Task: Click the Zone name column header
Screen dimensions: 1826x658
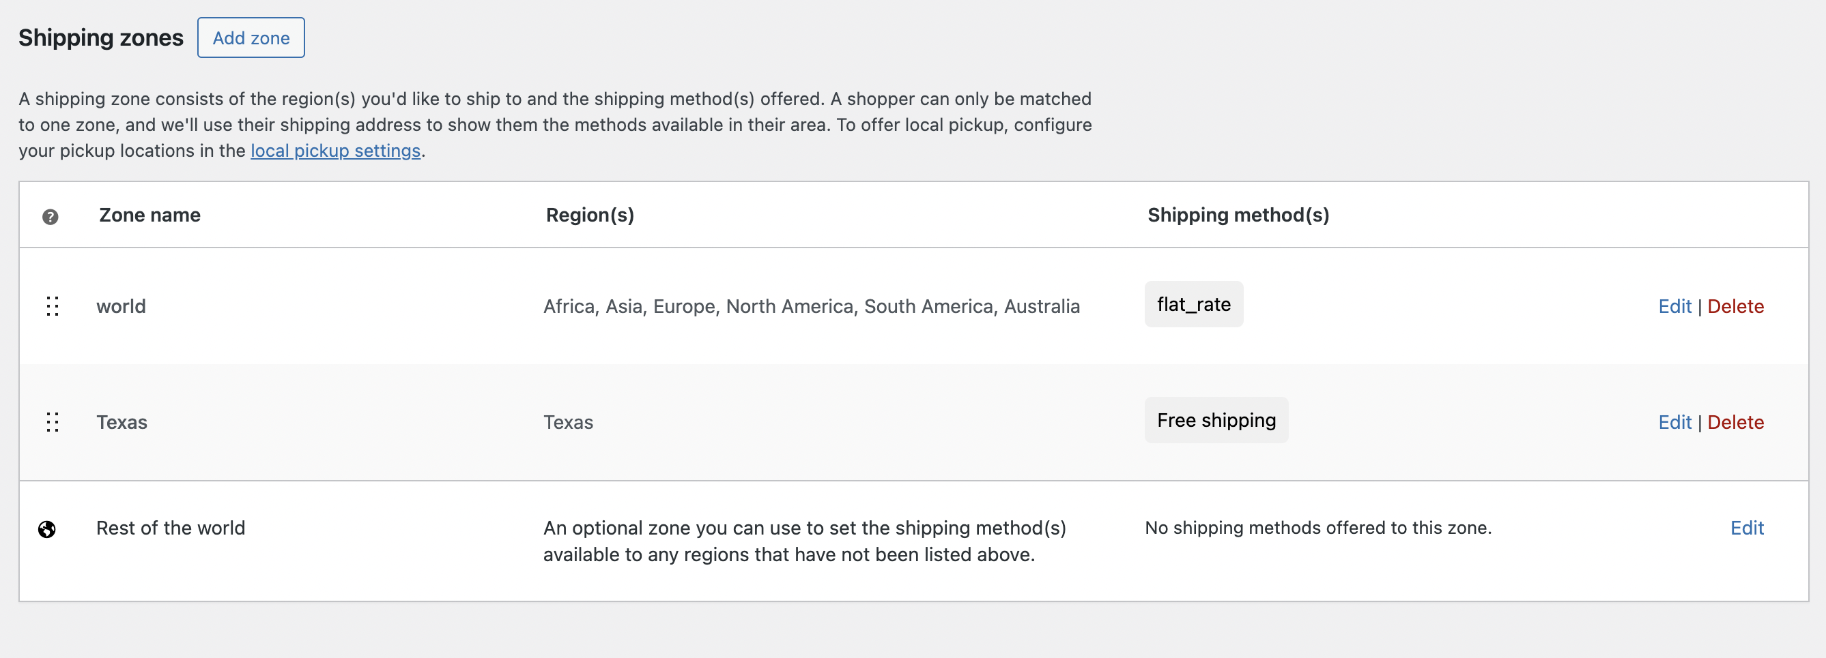Action: (x=149, y=215)
